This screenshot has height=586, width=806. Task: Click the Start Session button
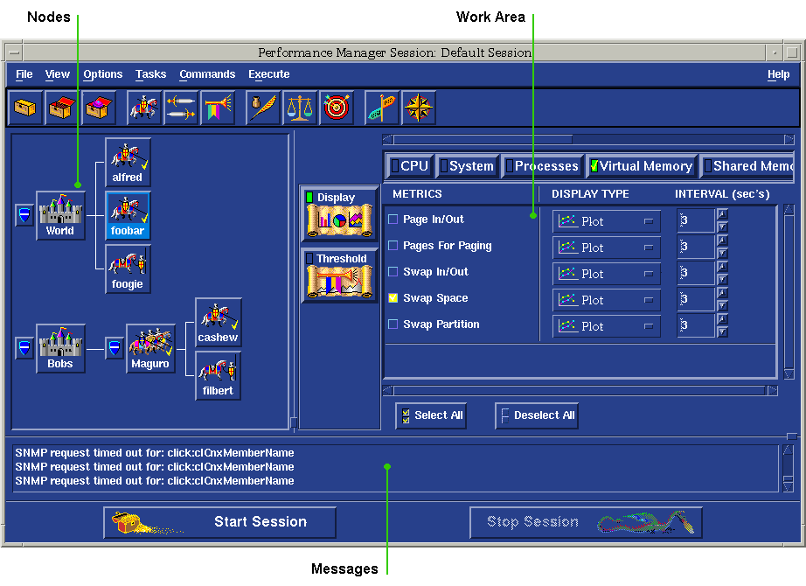point(219,522)
